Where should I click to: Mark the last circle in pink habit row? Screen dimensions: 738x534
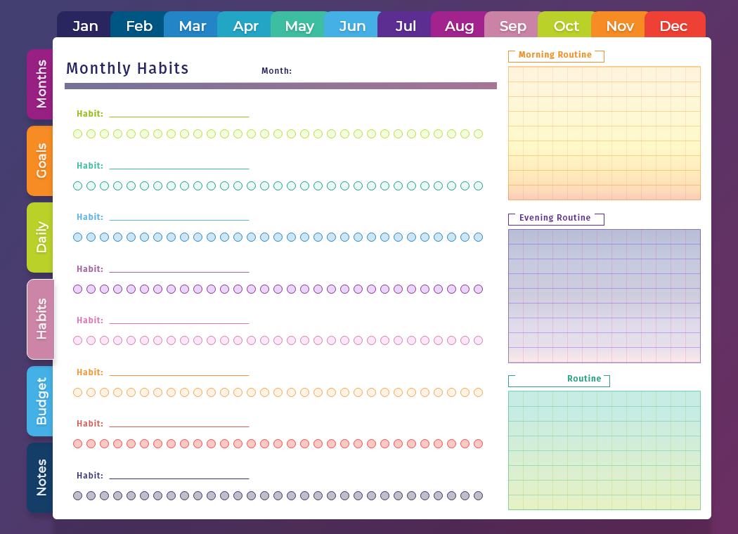478,340
